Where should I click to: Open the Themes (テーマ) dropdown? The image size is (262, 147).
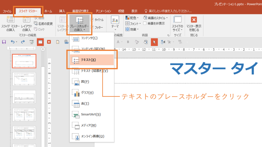(x=115, y=23)
